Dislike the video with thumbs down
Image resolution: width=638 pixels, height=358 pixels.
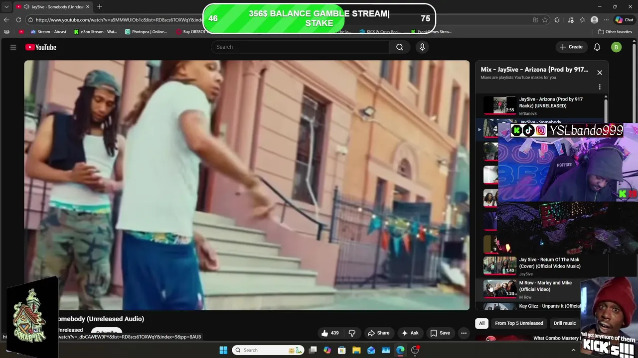(352, 333)
